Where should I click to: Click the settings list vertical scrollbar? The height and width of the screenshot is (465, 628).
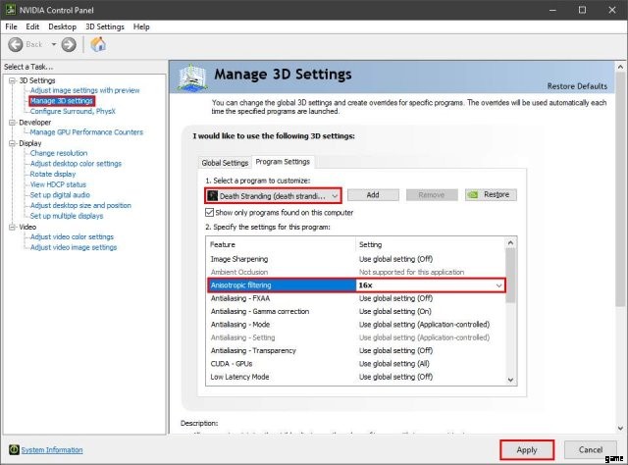(509, 314)
